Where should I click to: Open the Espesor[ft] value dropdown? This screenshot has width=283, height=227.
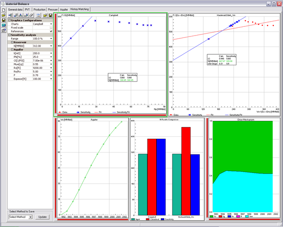51,79
